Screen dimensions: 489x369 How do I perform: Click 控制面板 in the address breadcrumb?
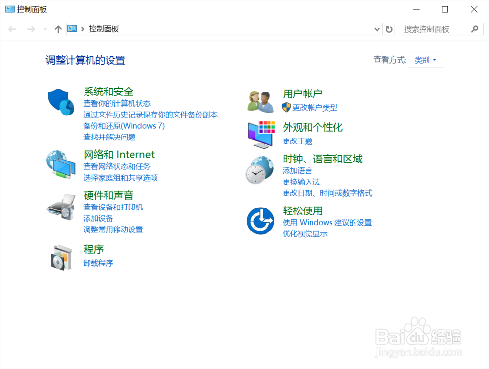(x=104, y=29)
